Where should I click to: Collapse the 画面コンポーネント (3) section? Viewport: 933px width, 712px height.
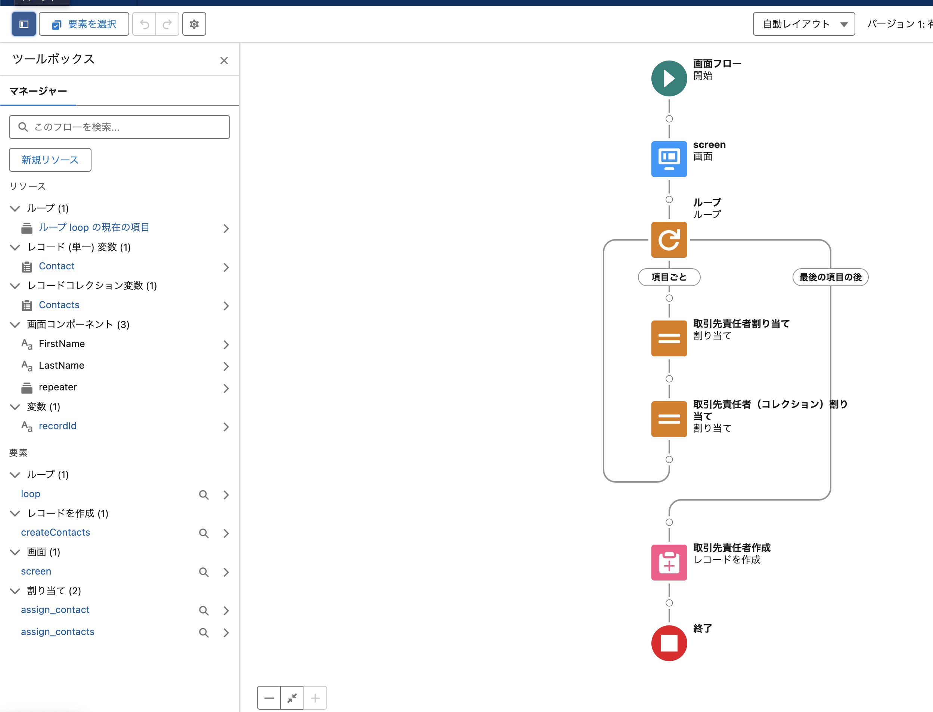point(15,325)
